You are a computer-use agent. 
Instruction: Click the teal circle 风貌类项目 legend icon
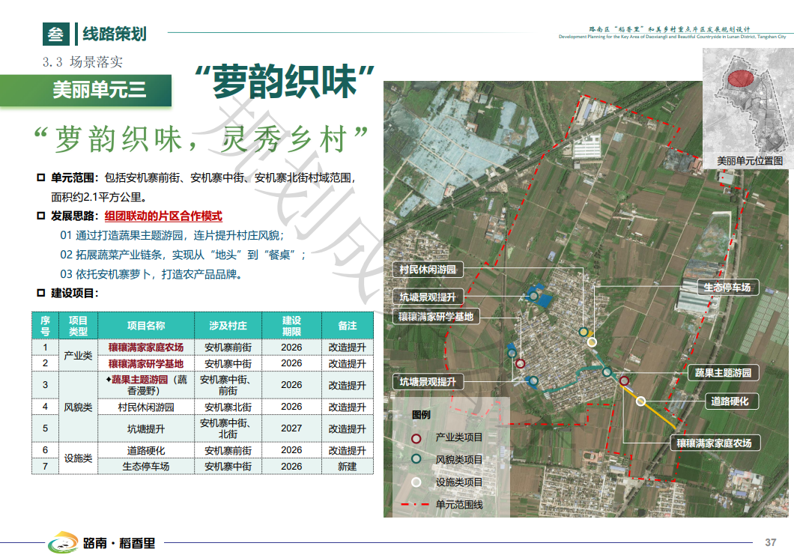(x=416, y=460)
